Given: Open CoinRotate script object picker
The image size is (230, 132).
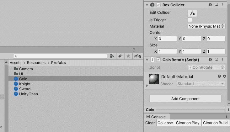Looking at the screenshot, I should [x=222, y=67].
